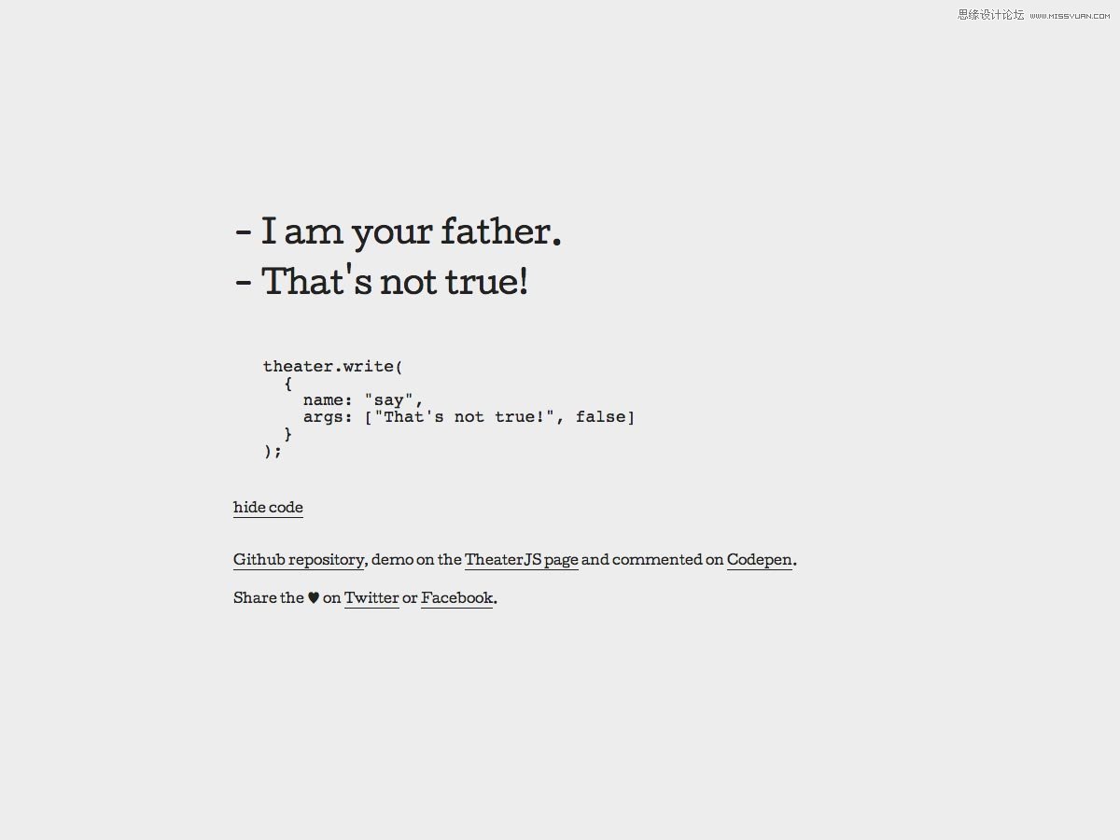
Task: Visit the TheaterJS page link
Action: [x=522, y=560]
